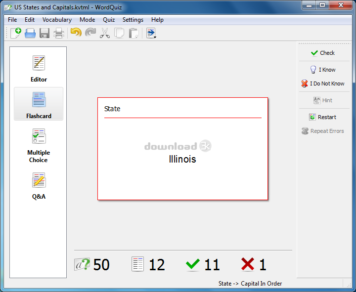This screenshot has width=356, height=292.
Task: Click the Hint button
Action: click(x=322, y=100)
